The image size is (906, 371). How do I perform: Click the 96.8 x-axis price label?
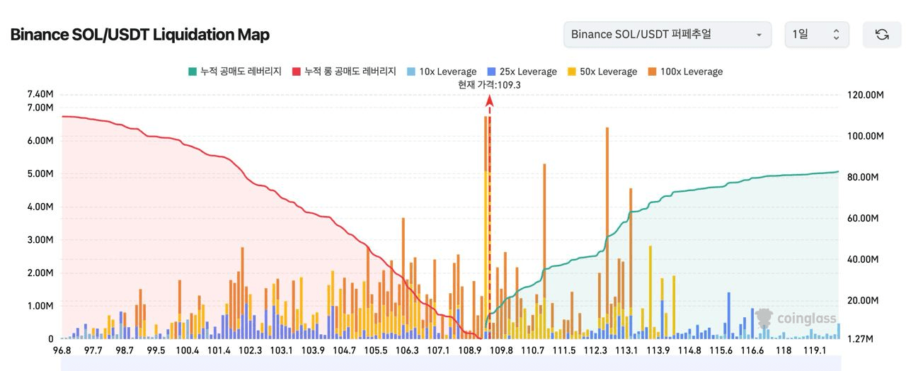(x=62, y=350)
